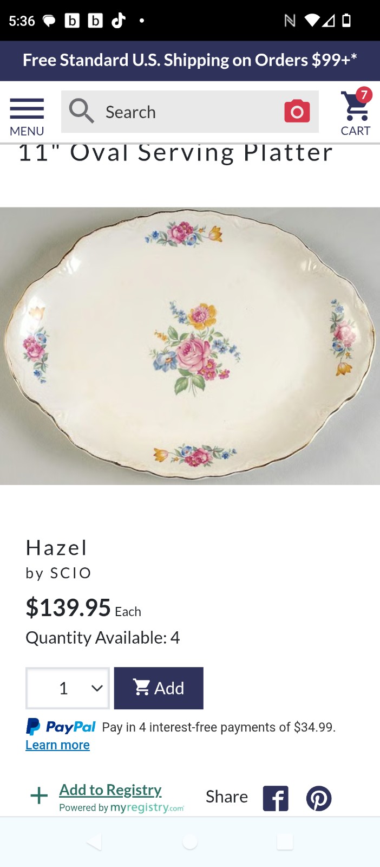Image resolution: width=380 pixels, height=867 pixels.
Task: Click the plus icon beside Add to Registry
Action: tap(39, 795)
